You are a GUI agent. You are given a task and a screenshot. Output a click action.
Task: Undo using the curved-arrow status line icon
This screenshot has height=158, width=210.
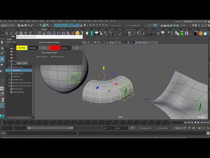tap(28, 25)
